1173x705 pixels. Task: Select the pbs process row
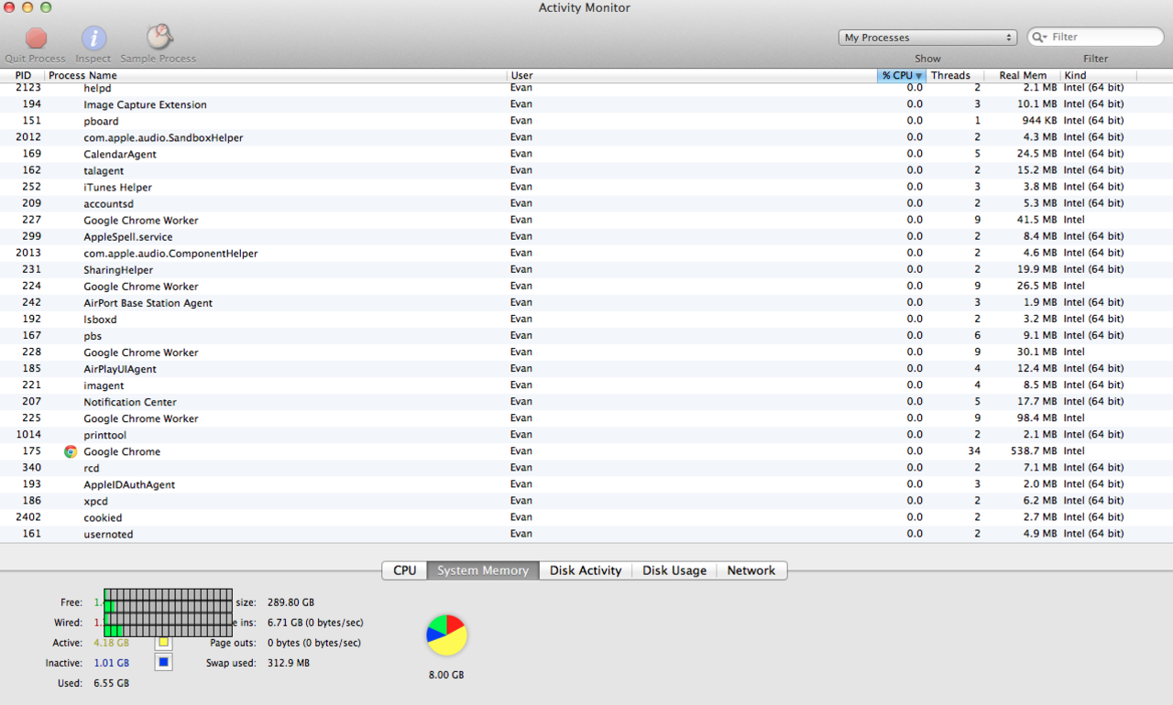[586, 335]
